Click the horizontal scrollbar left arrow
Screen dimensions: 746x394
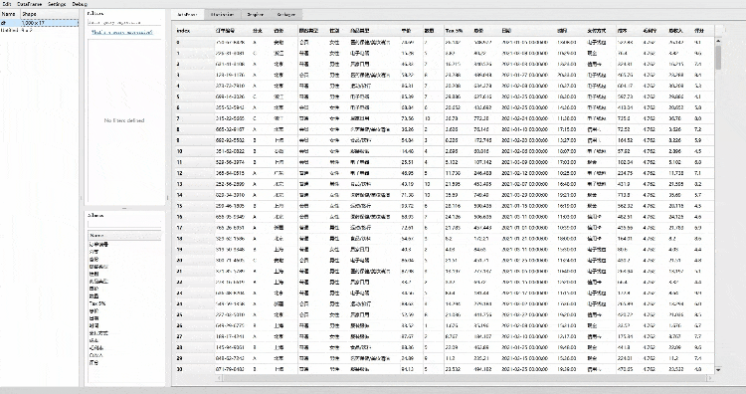pos(220,378)
